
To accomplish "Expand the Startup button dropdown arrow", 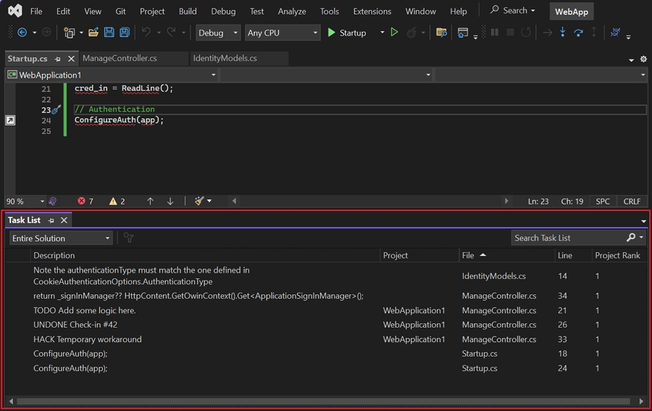I will (x=382, y=33).
